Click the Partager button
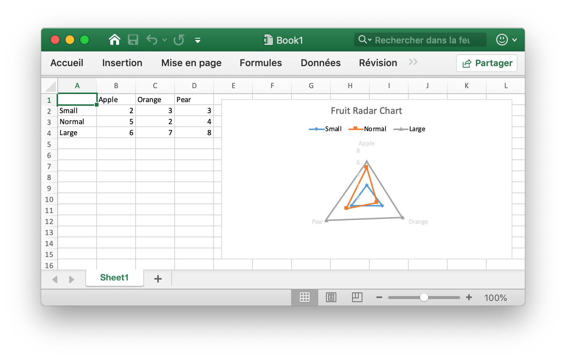This screenshot has height=360, width=566. coord(487,63)
